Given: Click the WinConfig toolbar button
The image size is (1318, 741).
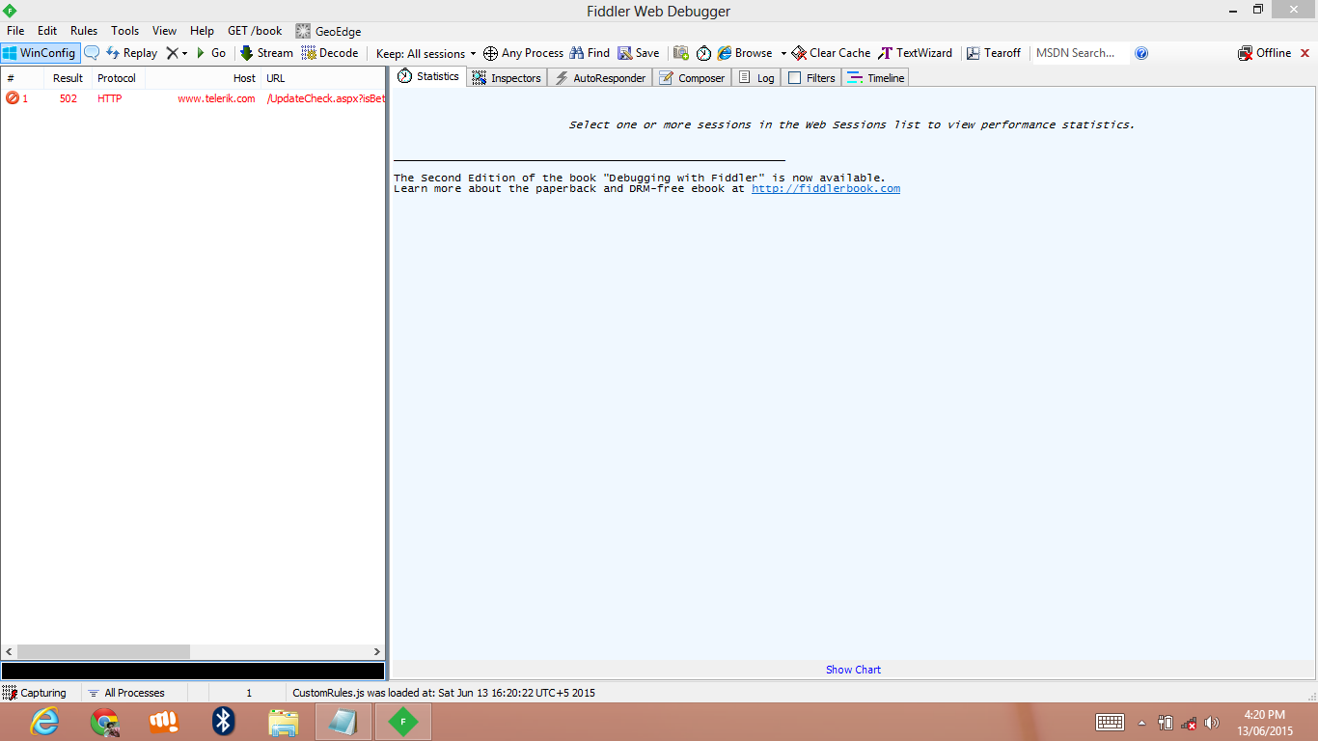Looking at the screenshot, I should pyautogui.click(x=40, y=53).
